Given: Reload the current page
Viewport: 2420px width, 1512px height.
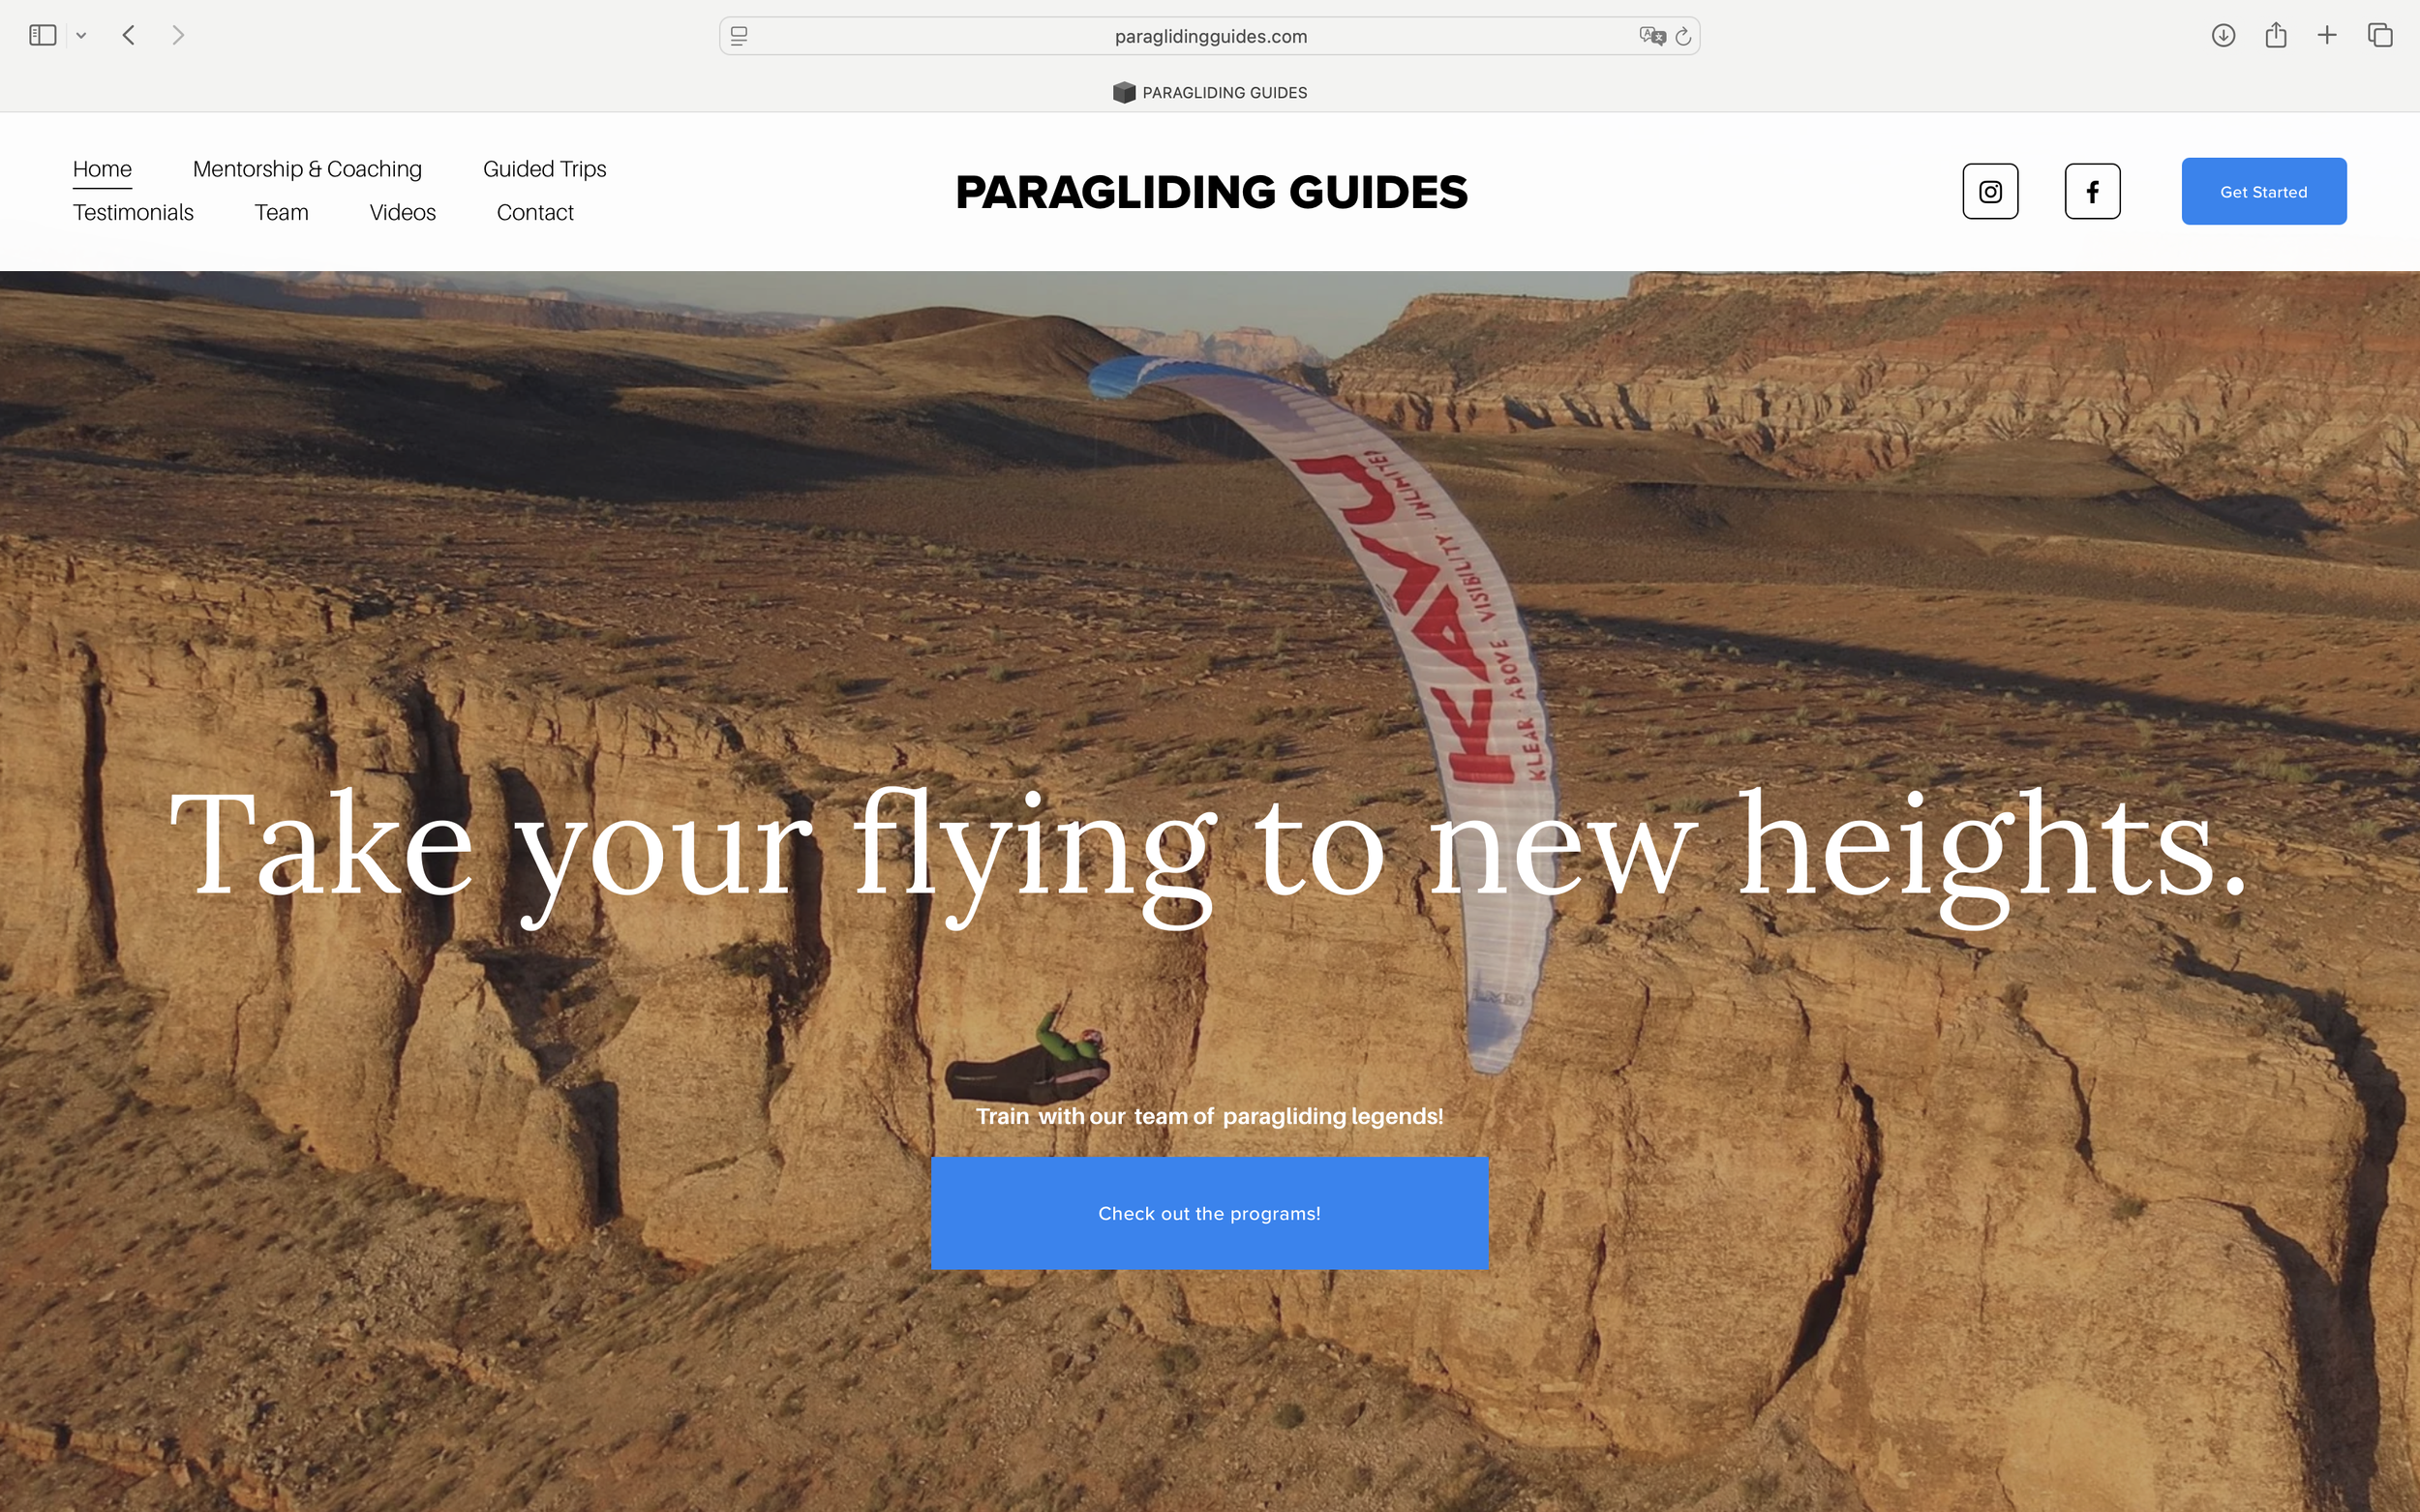Looking at the screenshot, I should [x=1683, y=36].
